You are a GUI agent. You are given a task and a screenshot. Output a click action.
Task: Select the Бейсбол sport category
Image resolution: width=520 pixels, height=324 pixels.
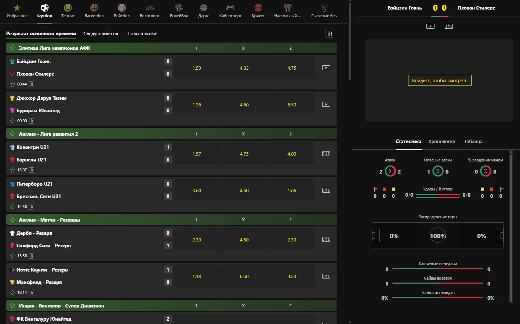tap(122, 11)
